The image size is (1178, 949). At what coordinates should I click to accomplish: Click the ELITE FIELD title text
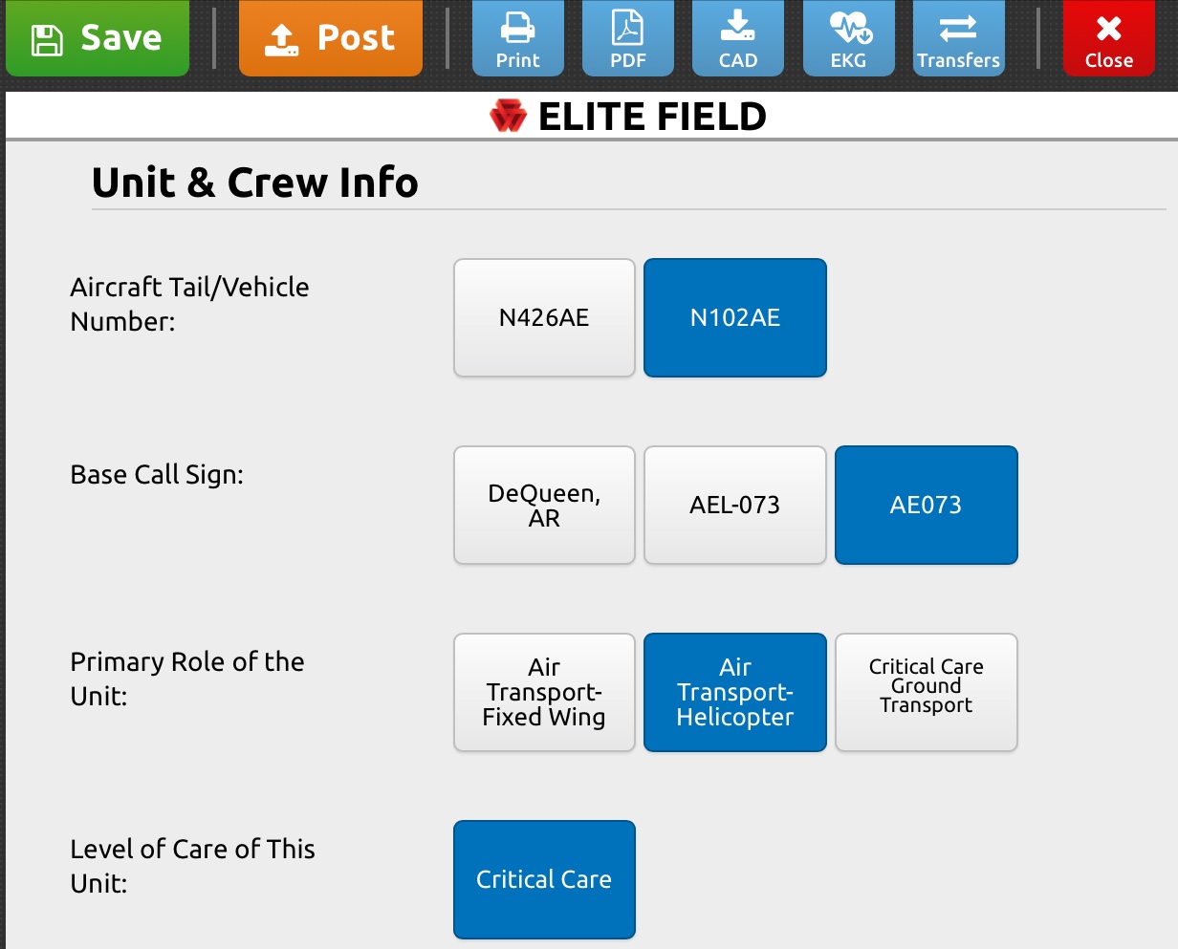click(x=652, y=117)
